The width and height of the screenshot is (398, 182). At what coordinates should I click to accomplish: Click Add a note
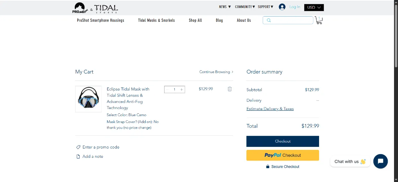coord(93,156)
